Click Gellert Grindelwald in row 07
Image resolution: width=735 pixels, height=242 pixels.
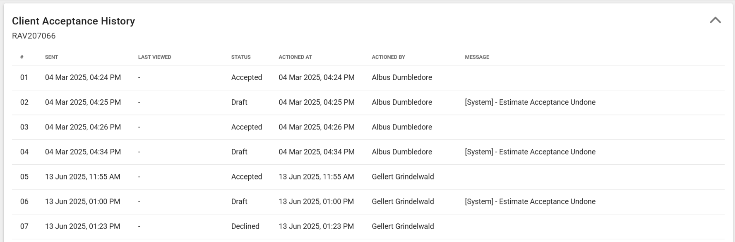click(403, 226)
